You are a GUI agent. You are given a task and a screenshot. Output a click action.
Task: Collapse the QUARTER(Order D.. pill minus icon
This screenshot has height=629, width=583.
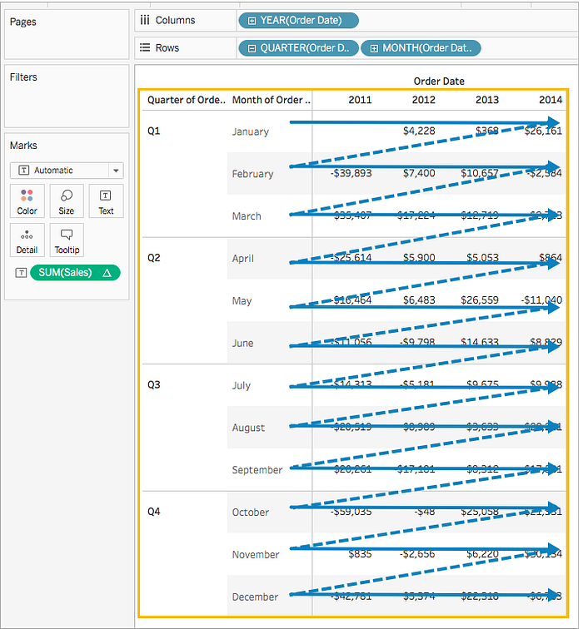pos(252,48)
